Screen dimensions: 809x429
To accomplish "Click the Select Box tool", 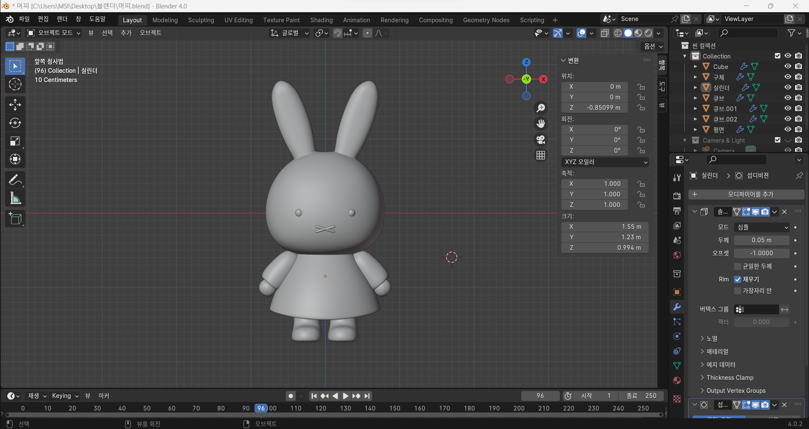I will pyautogui.click(x=15, y=66).
